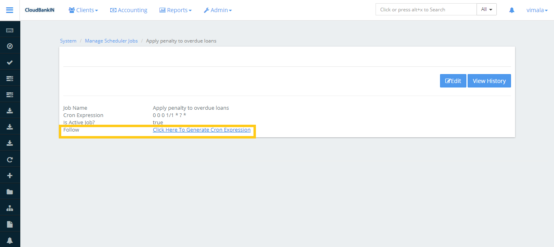Open the folder icon in sidebar
The width and height of the screenshot is (554, 247).
(x=10, y=192)
